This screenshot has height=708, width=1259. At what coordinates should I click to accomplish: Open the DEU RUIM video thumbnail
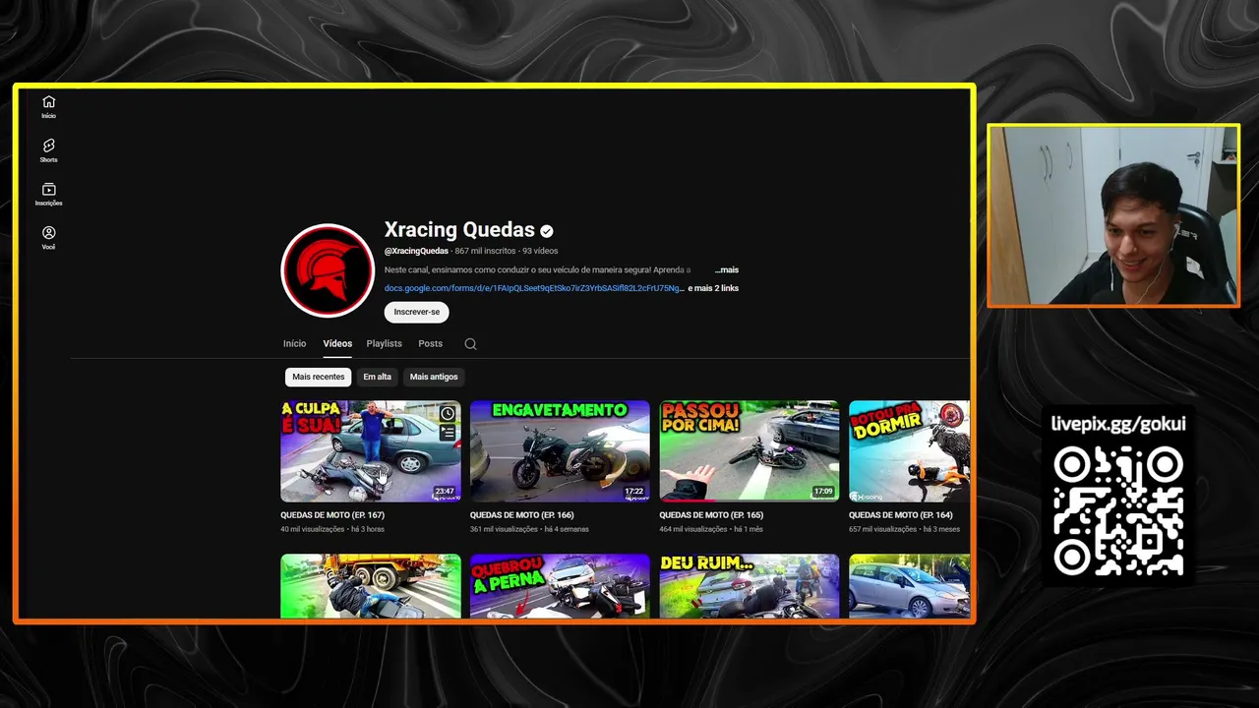click(749, 586)
